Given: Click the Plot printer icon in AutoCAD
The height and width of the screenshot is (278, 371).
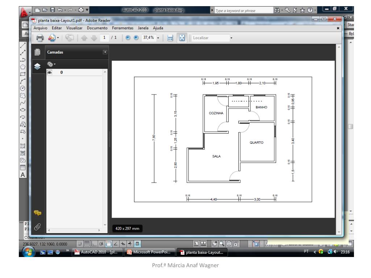Looking at the screenshot, I should coord(81,10).
